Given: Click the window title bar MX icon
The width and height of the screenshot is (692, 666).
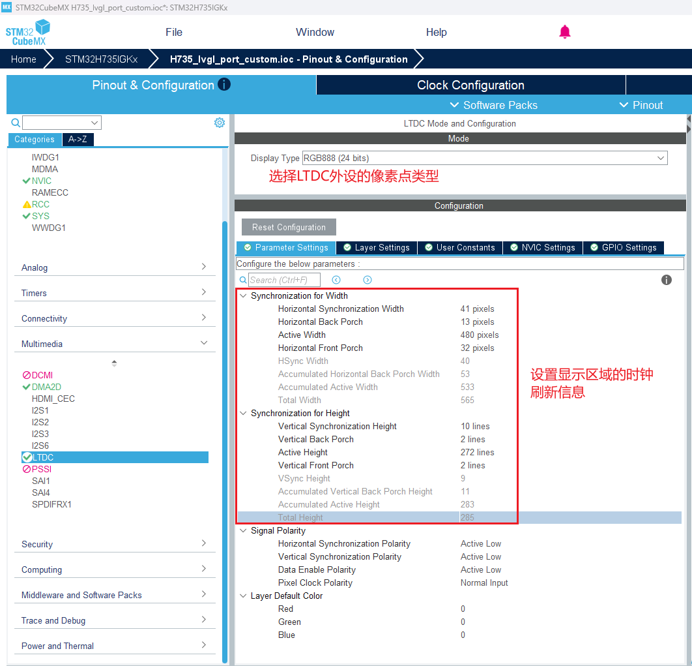Looking at the screenshot, I should tap(6, 7).
